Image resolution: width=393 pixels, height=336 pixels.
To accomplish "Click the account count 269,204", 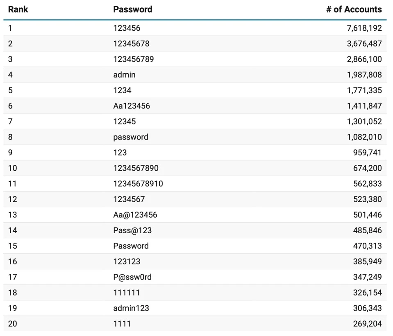I will (x=367, y=324).
